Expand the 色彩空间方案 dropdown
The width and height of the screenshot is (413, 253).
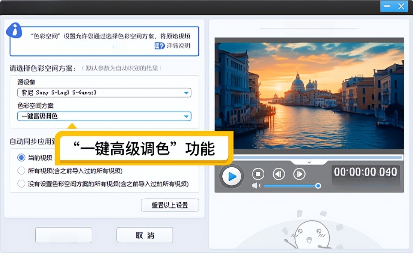tap(186, 116)
